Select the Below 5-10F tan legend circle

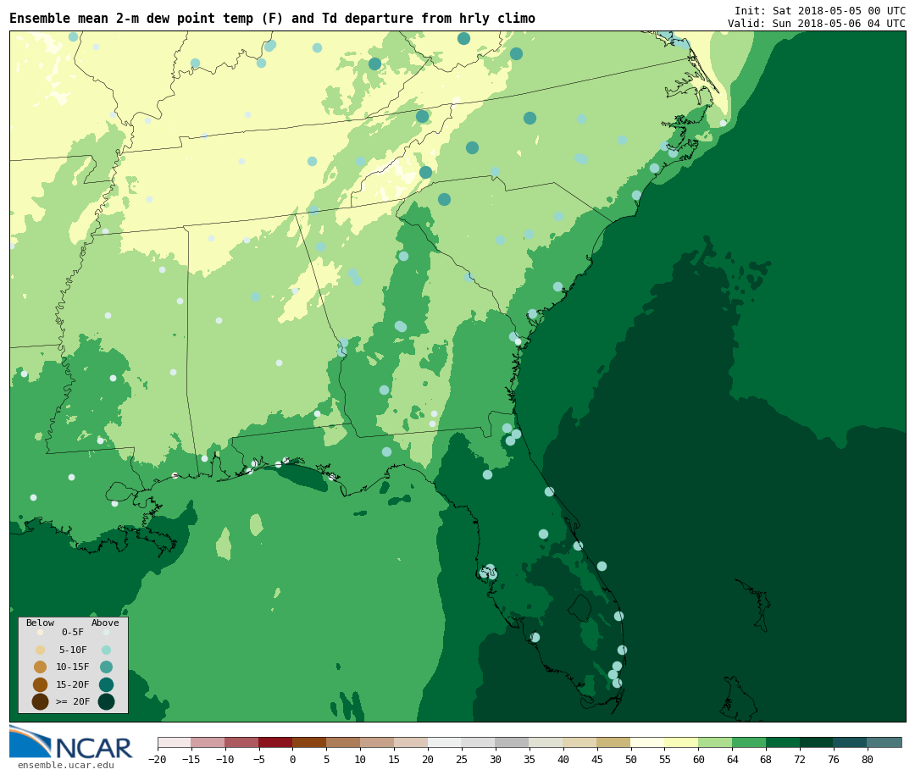(41, 650)
